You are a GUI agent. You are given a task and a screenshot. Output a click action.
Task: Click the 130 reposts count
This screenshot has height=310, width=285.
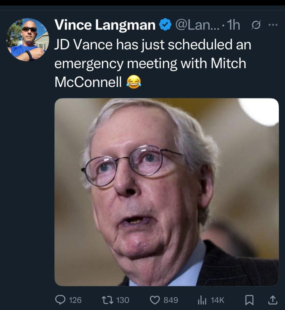[x=123, y=300]
